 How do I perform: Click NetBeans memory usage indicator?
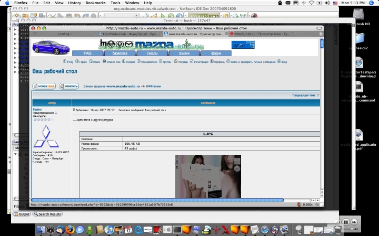coord(203,16)
